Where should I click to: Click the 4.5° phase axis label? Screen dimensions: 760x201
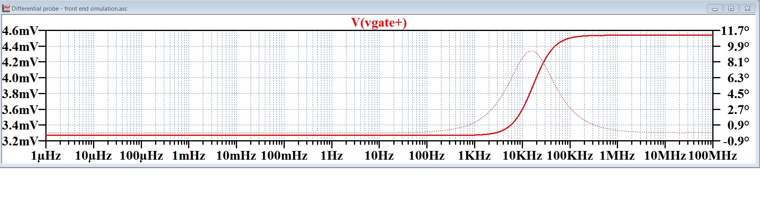point(738,94)
